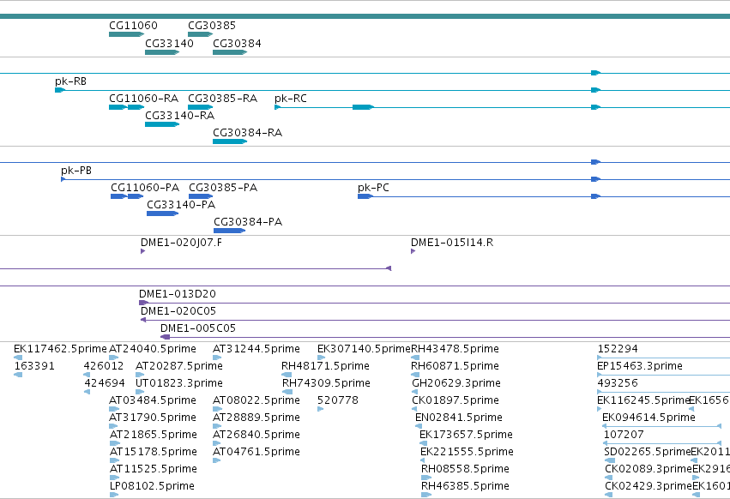The image size is (730, 499).
Task: Select the AT26840.5prime EST
Action: 217,443
